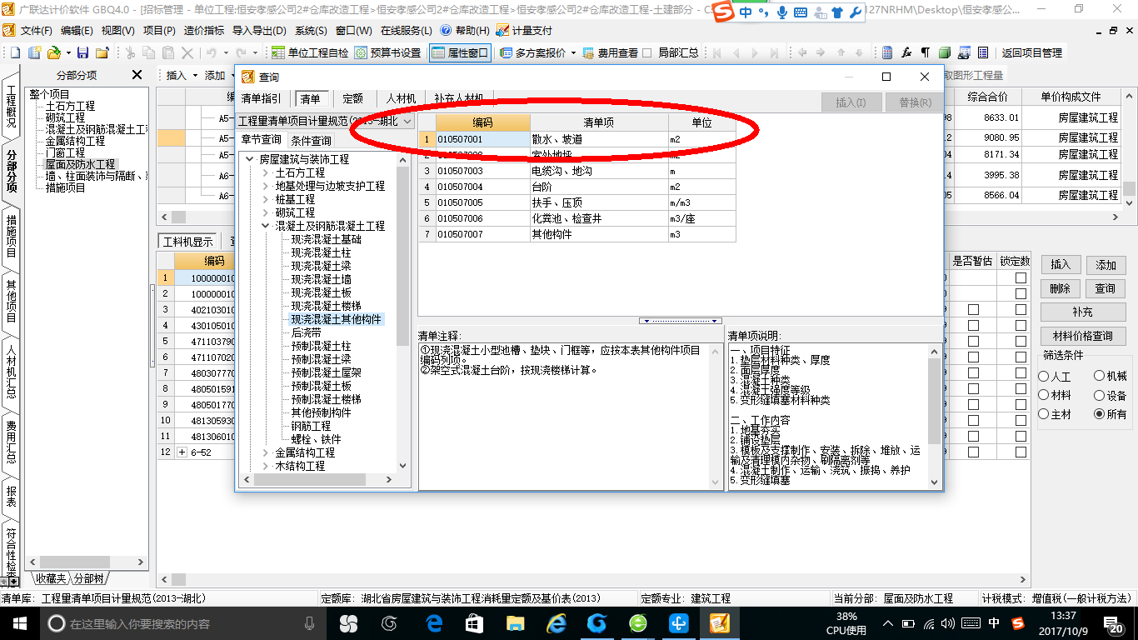Image resolution: width=1138 pixels, height=640 pixels.
Task: Tick the 局部汇总 checkbox
Action: pos(648,52)
